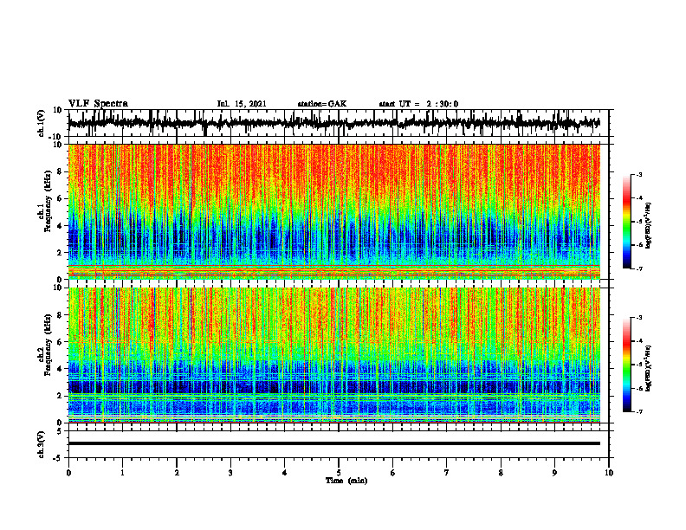Click the "VLF Spectra" plot title

click(98, 104)
